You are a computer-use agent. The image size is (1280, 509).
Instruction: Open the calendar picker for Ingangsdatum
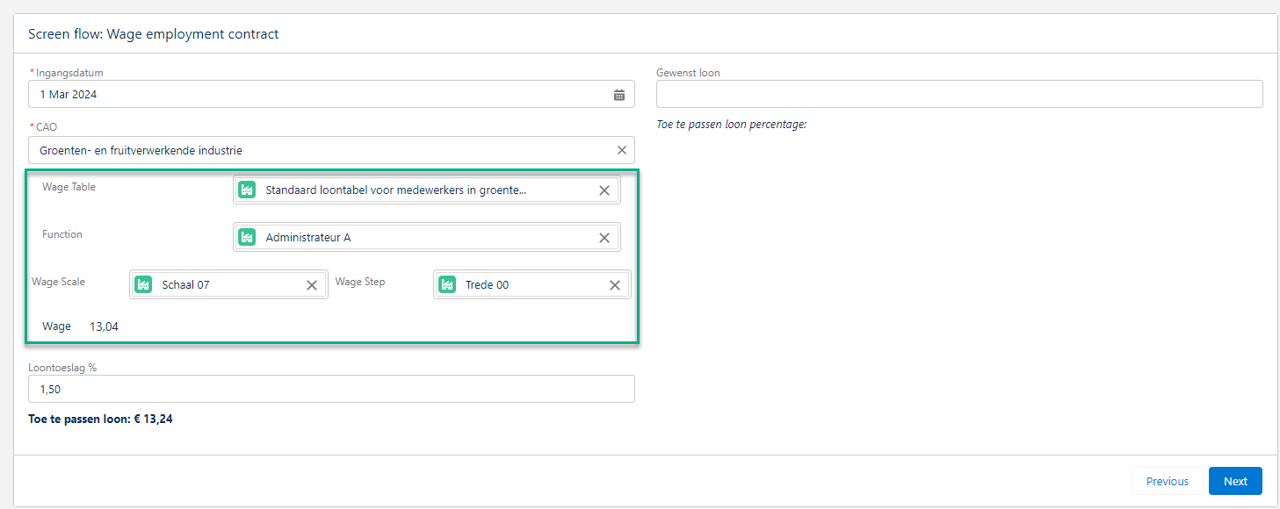(619, 95)
